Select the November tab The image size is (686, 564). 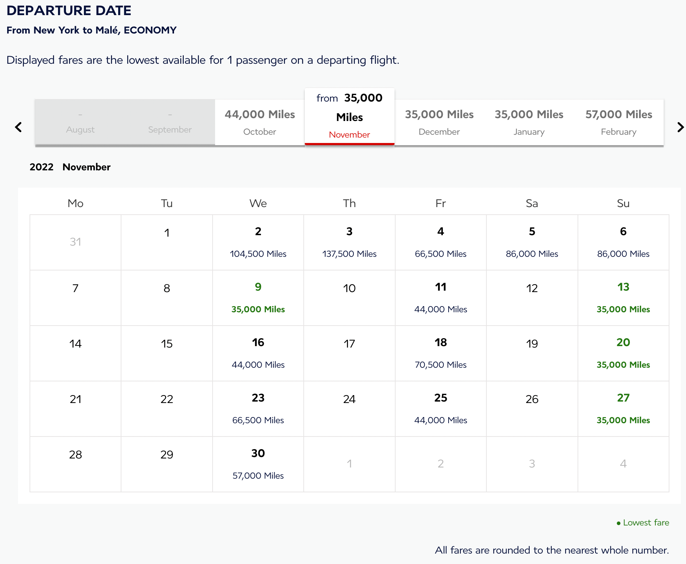click(349, 116)
